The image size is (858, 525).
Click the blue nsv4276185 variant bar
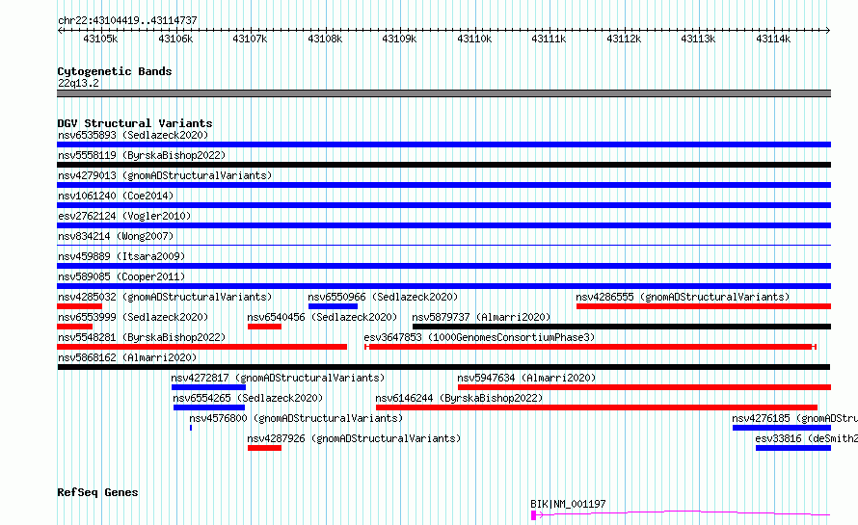click(x=782, y=428)
